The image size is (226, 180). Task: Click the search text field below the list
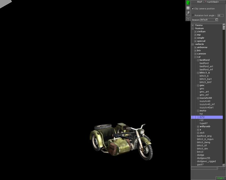coord(204,168)
